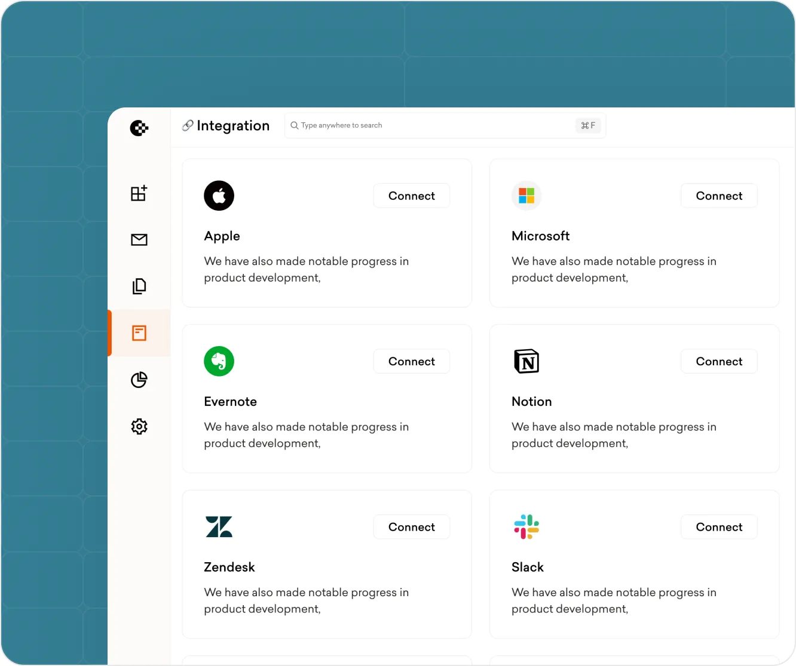The width and height of the screenshot is (796, 666).
Task: Click the description text under Slack
Action: click(x=614, y=600)
